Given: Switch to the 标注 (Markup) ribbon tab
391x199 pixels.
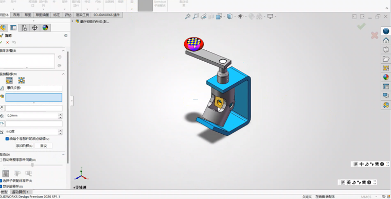Looking at the screenshot, I should click(57, 15).
